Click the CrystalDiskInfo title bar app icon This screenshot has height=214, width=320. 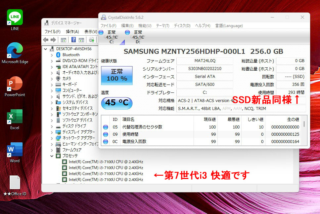click(x=104, y=17)
